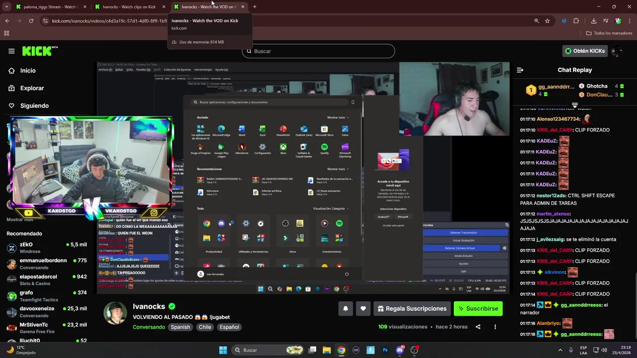This screenshot has width=637, height=358.
Task: Reload the current page
Action: [31, 21]
